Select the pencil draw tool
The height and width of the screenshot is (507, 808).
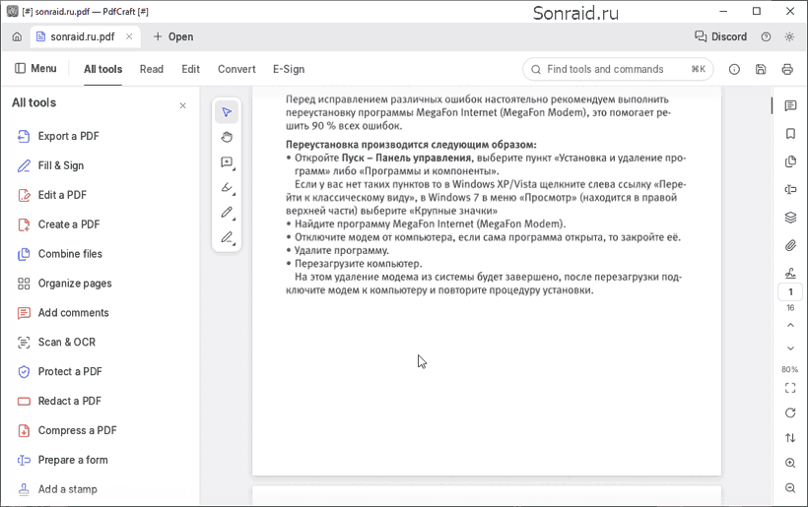pyautogui.click(x=227, y=212)
